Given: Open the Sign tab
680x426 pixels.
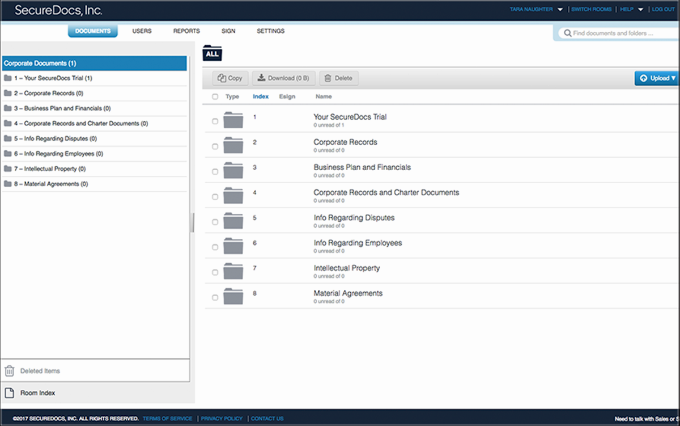Looking at the screenshot, I should pos(228,31).
